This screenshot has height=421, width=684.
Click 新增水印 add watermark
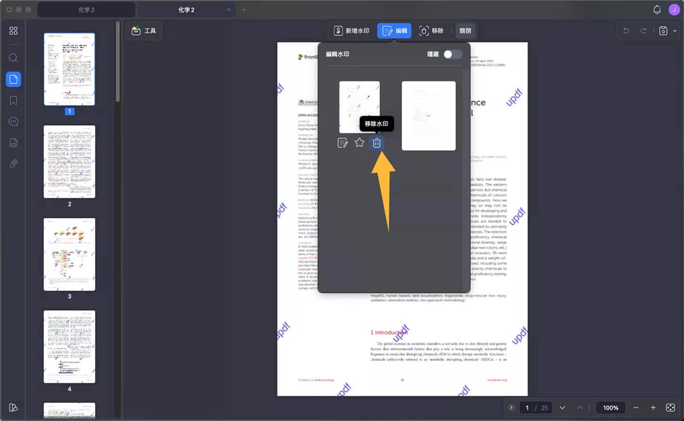point(352,31)
